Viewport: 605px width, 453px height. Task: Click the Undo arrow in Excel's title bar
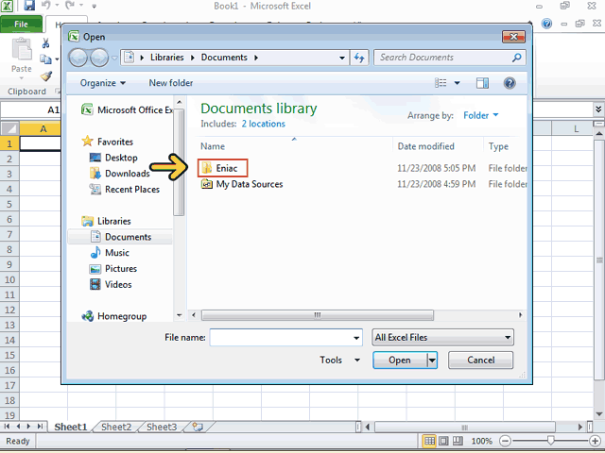[46, 6]
